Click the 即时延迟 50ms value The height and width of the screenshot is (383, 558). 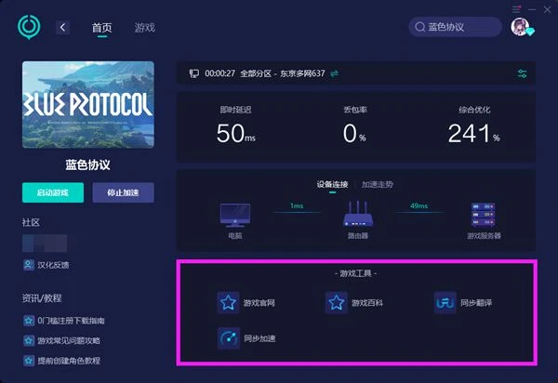235,134
